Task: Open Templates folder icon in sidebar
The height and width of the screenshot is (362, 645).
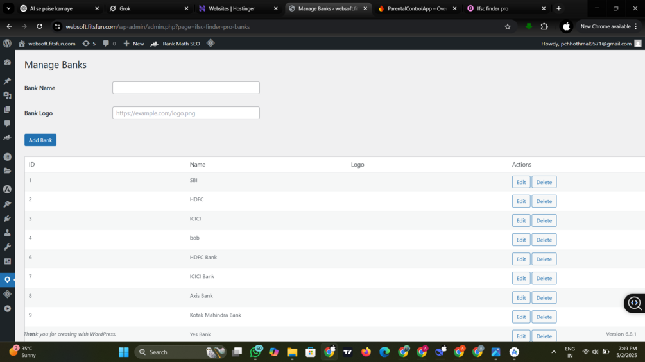Action: [8, 170]
